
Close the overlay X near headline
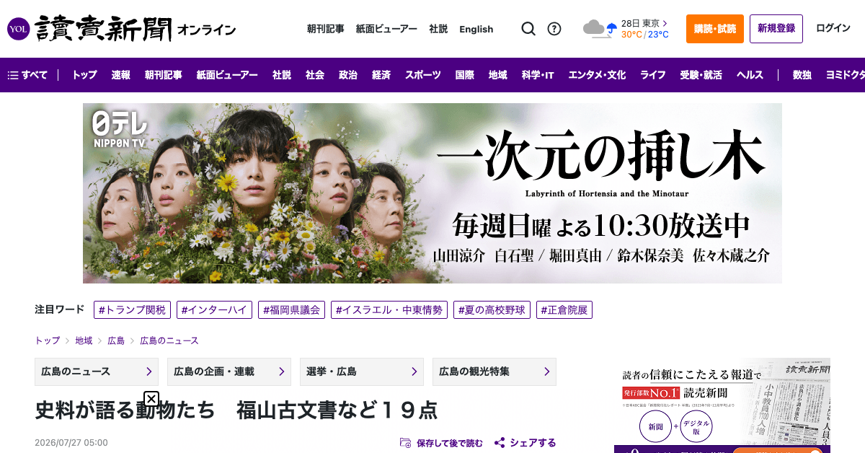point(151,399)
